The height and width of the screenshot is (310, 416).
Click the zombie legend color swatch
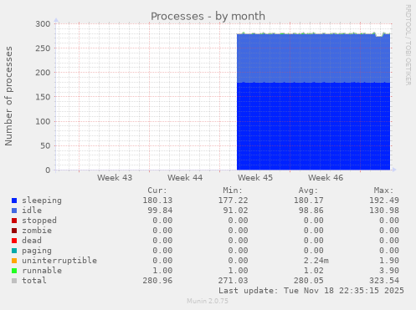coord(14,231)
